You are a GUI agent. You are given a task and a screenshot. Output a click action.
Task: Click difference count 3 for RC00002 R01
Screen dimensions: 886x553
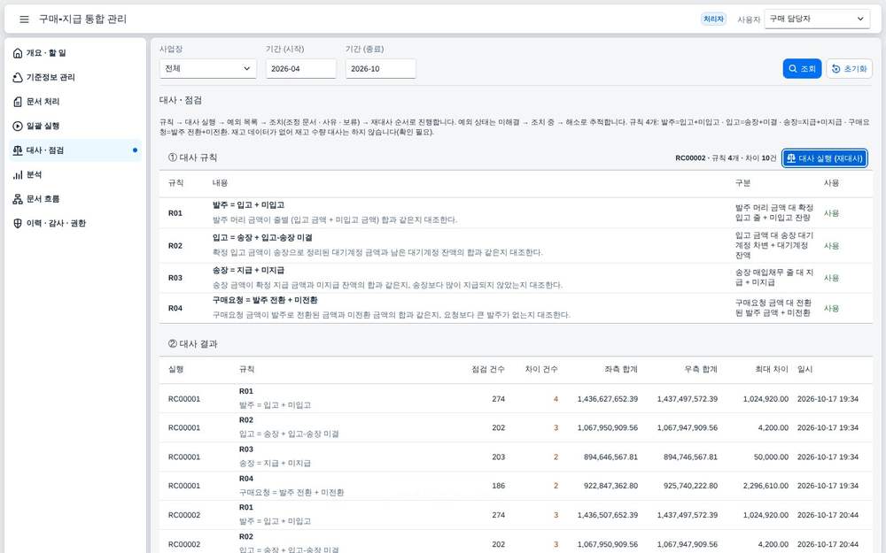coord(556,515)
